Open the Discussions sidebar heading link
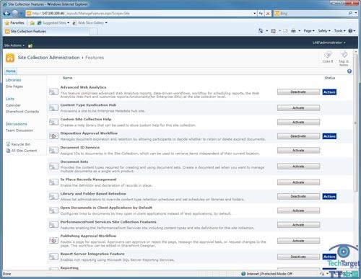Viewport: 361px width, 279px height. click(17, 124)
